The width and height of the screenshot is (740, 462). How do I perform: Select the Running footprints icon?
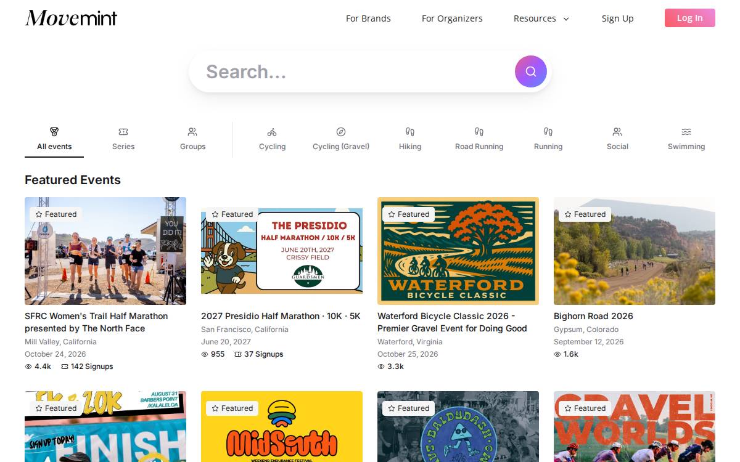point(548,132)
